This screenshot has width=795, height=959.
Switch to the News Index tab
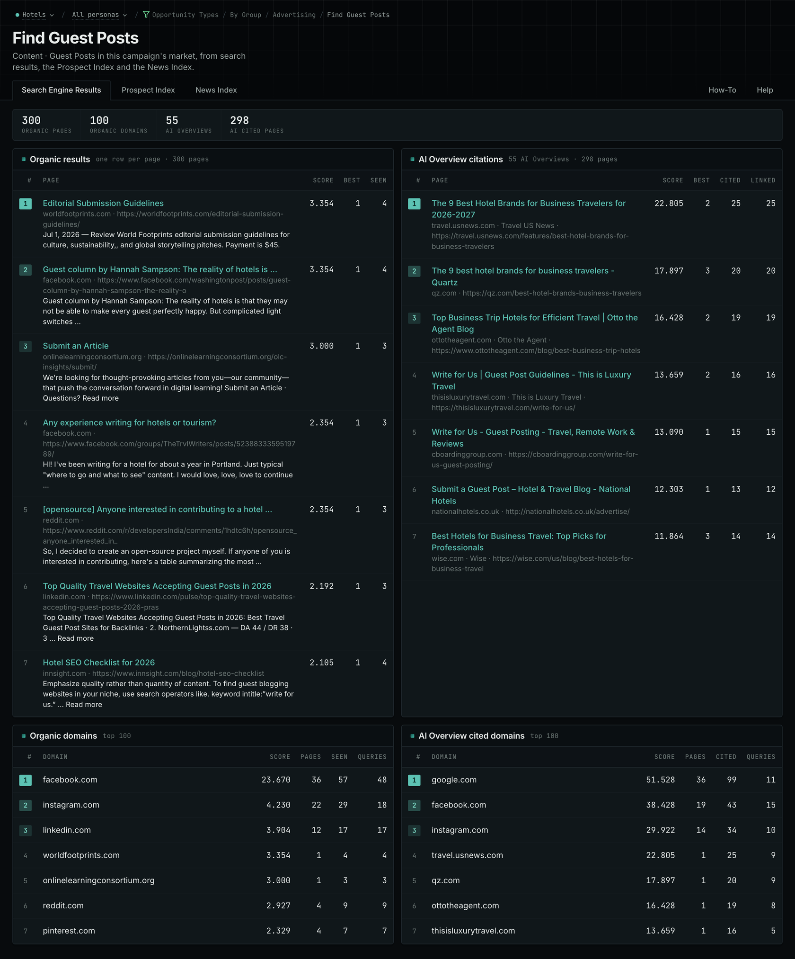pyautogui.click(x=216, y=90)
